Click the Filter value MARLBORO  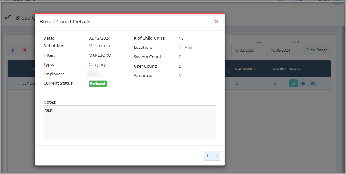[x=100, y=55]
